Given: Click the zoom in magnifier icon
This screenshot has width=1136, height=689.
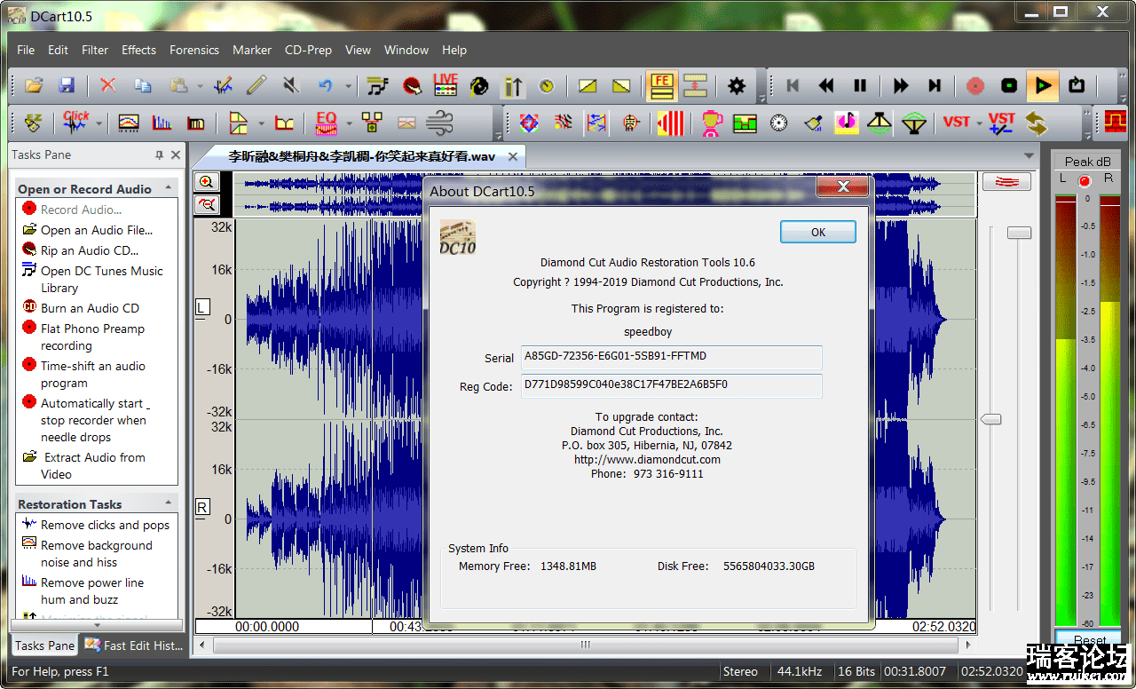Looking at the screenshot, I should 207,182.
